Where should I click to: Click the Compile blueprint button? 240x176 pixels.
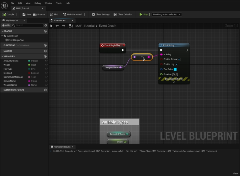(x=8, y=14)
